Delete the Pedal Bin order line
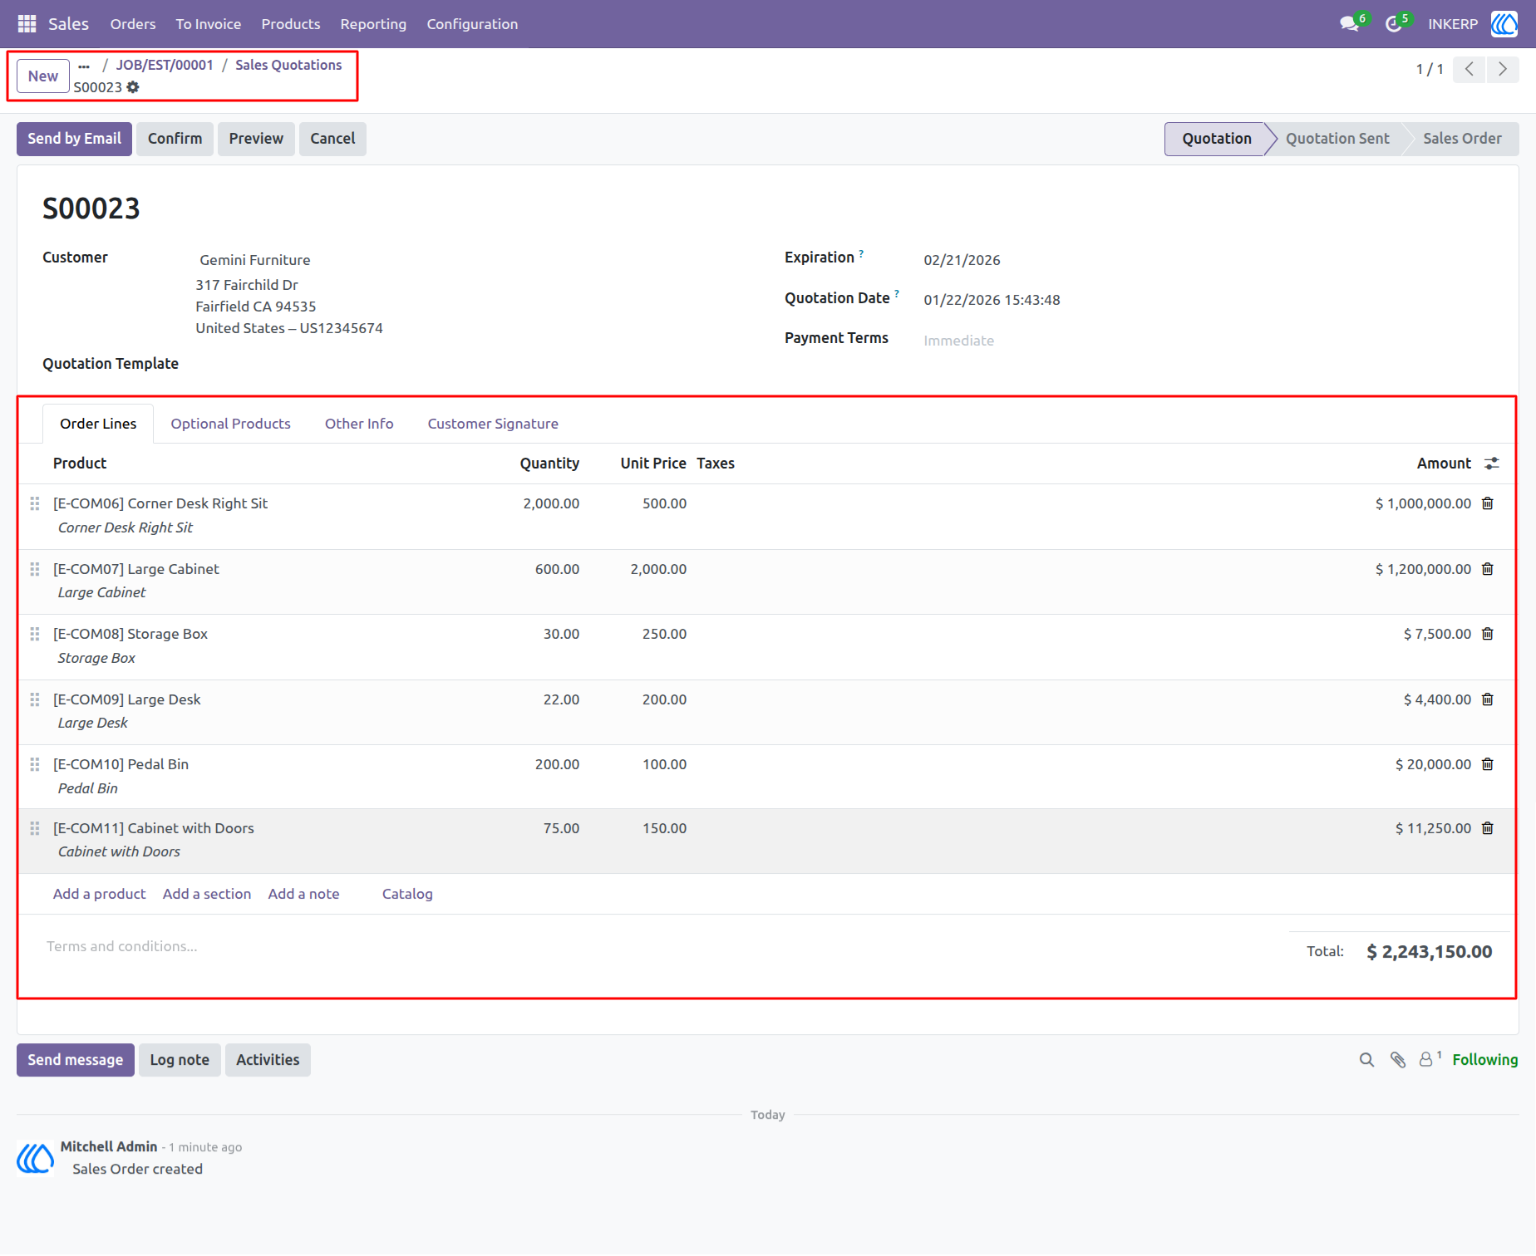 [1488, 764]
